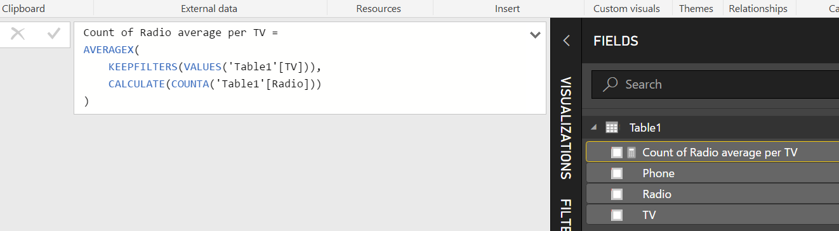This screenshot has height=231, width=839.
Task: Click the Table1 table grid icon
Action: (612, 127)
